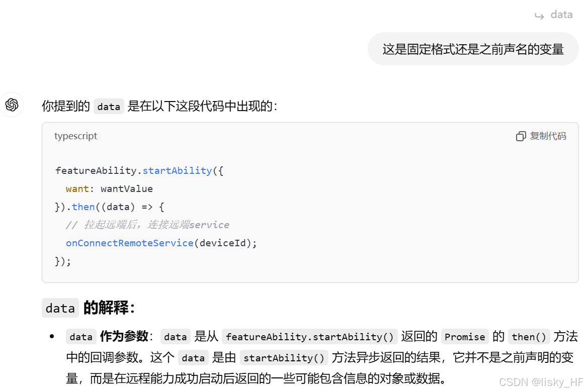Select the wantValue variable in code
Screen dimensions: 585x392
[x=126, y=188]
